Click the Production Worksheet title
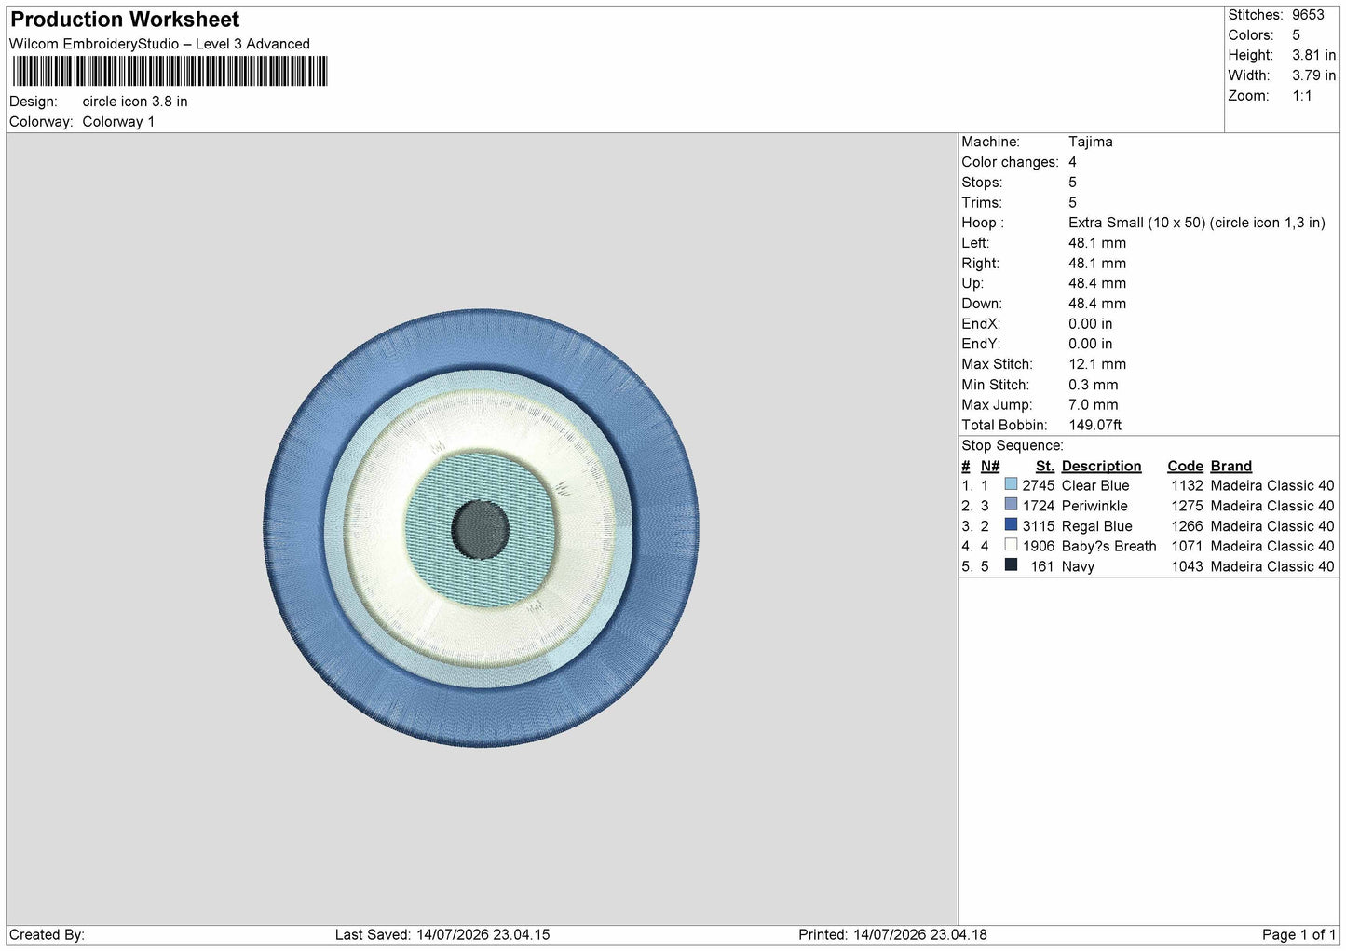Image resolution: width=1346 pixels, height=951 pixels. (x=125, y=20)
